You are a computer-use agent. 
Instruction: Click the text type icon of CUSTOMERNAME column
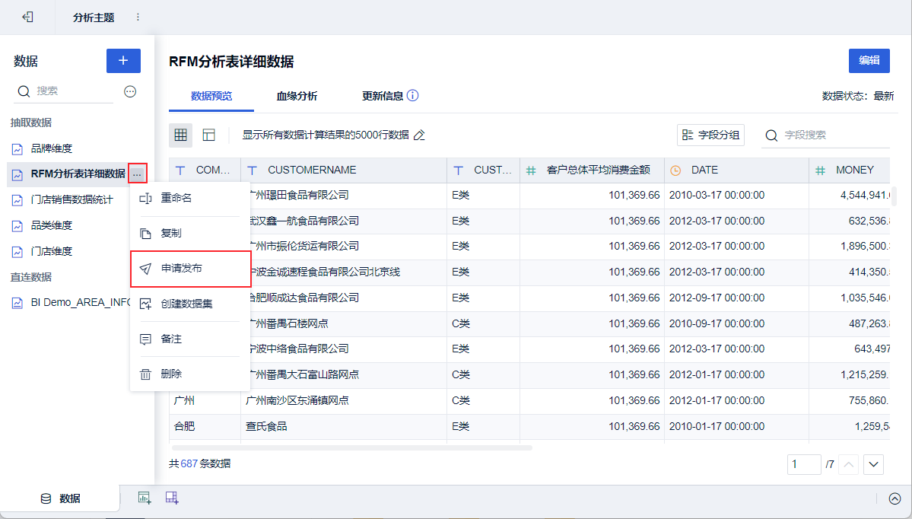(253, 170)
